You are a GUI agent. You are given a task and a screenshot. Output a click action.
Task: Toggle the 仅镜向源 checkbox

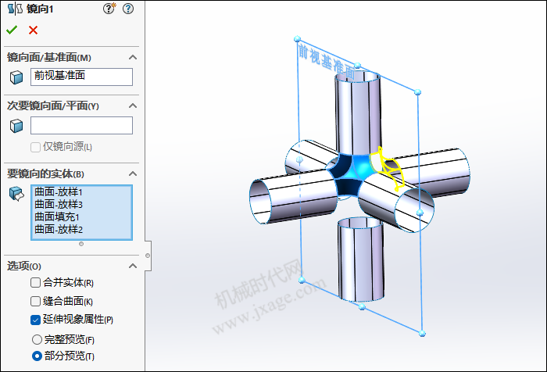pyautogui.click(x=36, y=147)
